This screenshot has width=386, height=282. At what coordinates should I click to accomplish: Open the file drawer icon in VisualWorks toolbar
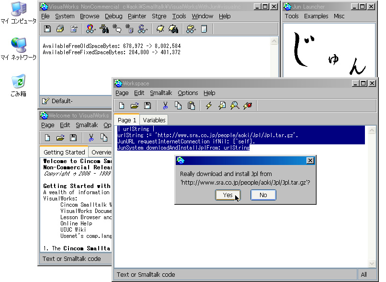[x=60, y=29]
